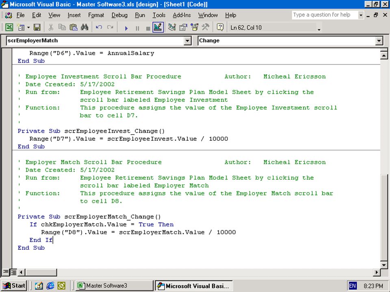The height and width of the screenshot is (292, 390).
Task: Click Master Software3 taskbar button
Action: click(x=114, y=286)
